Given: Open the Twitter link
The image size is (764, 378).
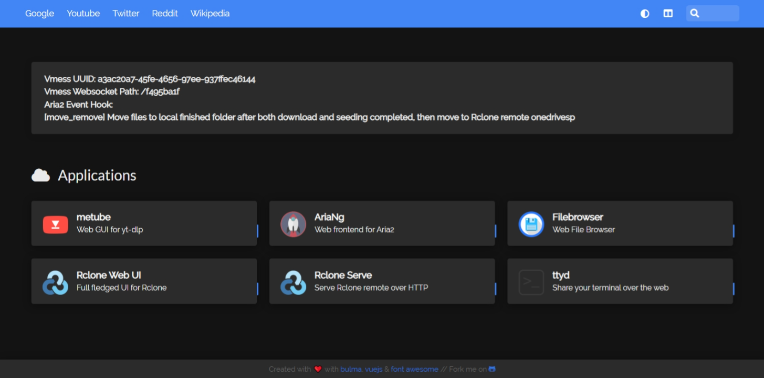Looking at the screenshot, I should 126,14.
